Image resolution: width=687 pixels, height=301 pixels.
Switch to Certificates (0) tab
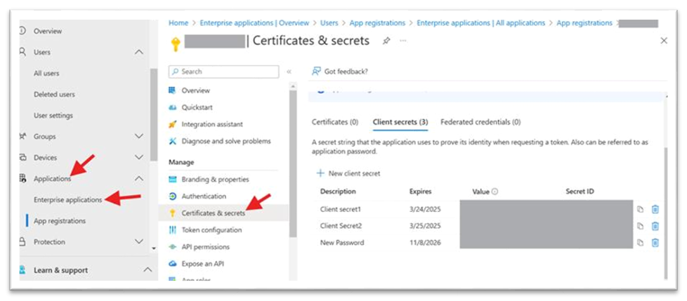[x=335, y=122]
